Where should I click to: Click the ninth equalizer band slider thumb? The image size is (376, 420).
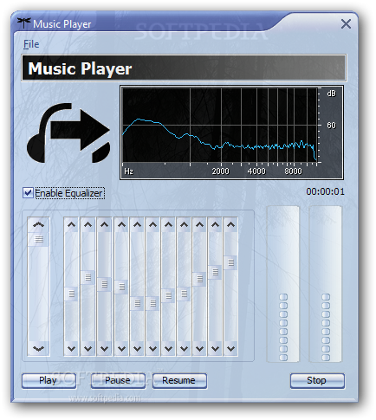[x=199, y=279]
